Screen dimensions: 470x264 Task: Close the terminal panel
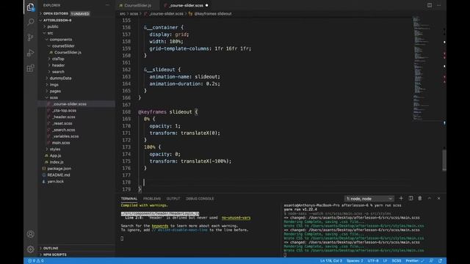tap(439, 198)
